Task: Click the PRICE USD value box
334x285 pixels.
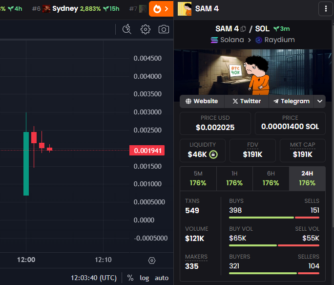Action: point(215,124)
